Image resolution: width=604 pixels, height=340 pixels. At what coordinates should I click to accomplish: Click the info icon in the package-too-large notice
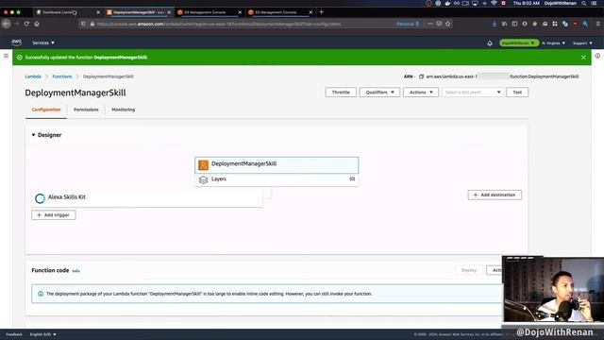click(x=41, y=294)
